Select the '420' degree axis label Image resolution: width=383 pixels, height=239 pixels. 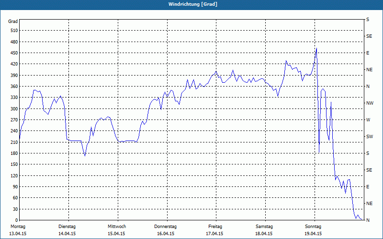[14, 64]
